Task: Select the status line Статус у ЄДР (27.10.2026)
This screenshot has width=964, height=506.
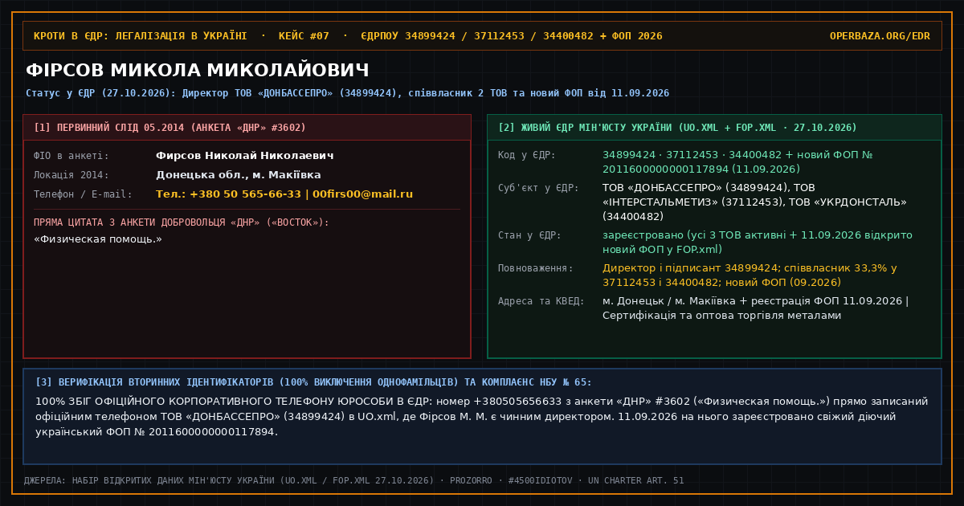Action: click(347, 93)
